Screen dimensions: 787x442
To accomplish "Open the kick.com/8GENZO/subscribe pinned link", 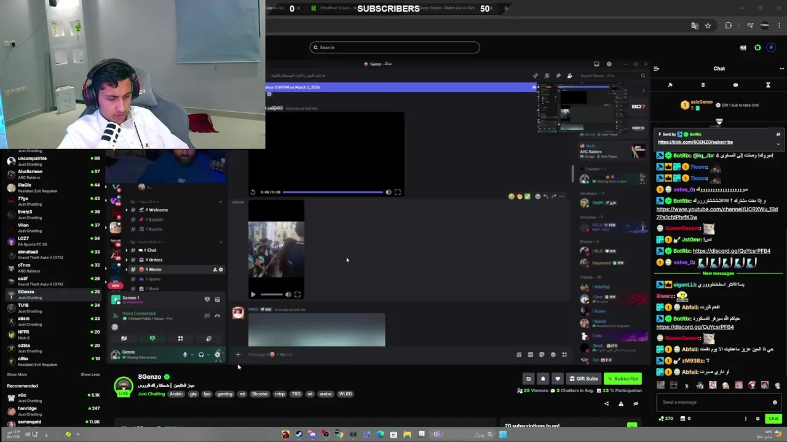I will click(x=695, y=142).
